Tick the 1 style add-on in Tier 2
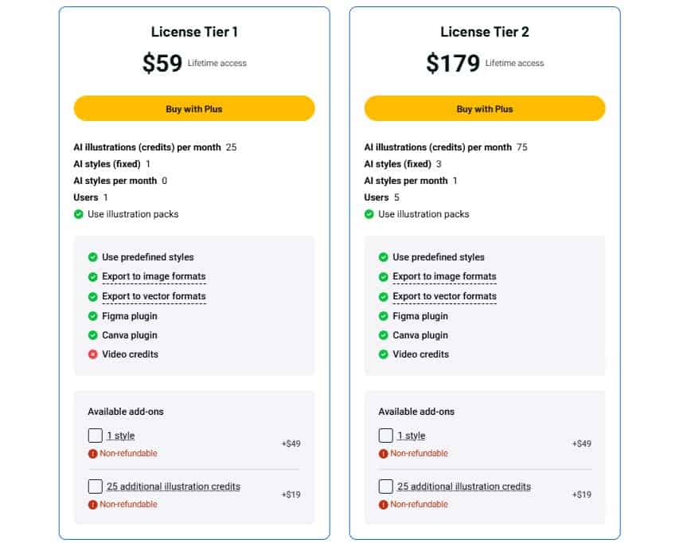Screen dimensions: 679x543 (x=386, y=436)
